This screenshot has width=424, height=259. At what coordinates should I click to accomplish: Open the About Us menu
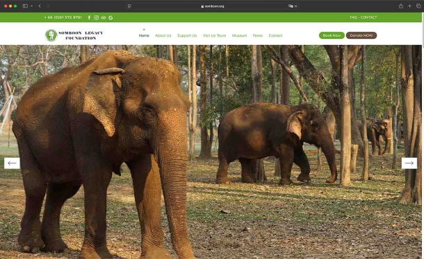click(x=163, y=35)
